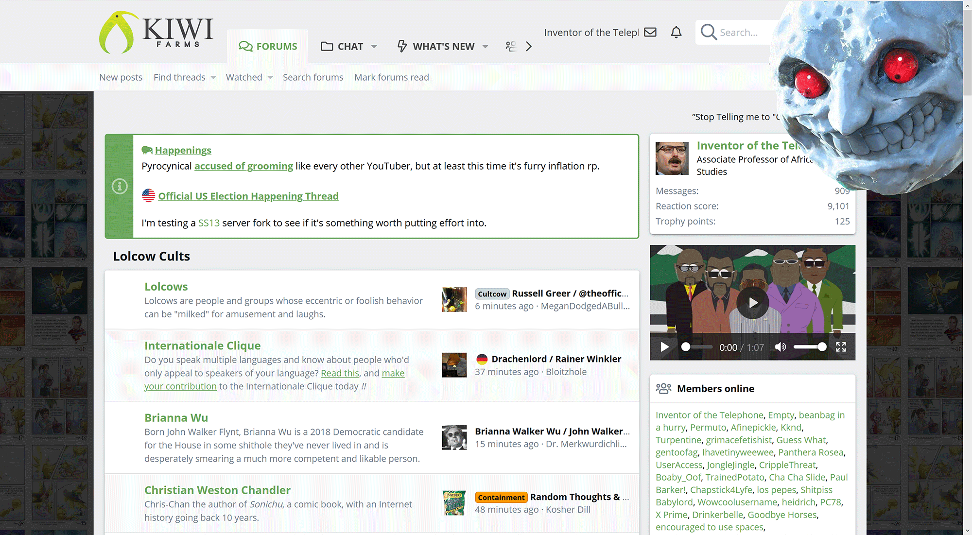This screenshot has height=535, width=972.
Task: Click the Containment thread prefix label
Action: [501, 497]
